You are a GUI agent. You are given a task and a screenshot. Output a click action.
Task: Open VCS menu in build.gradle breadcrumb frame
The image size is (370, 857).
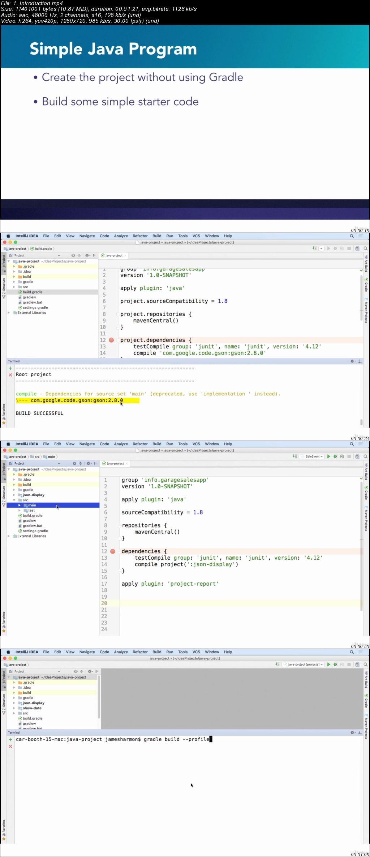click(x=196, y=236)
